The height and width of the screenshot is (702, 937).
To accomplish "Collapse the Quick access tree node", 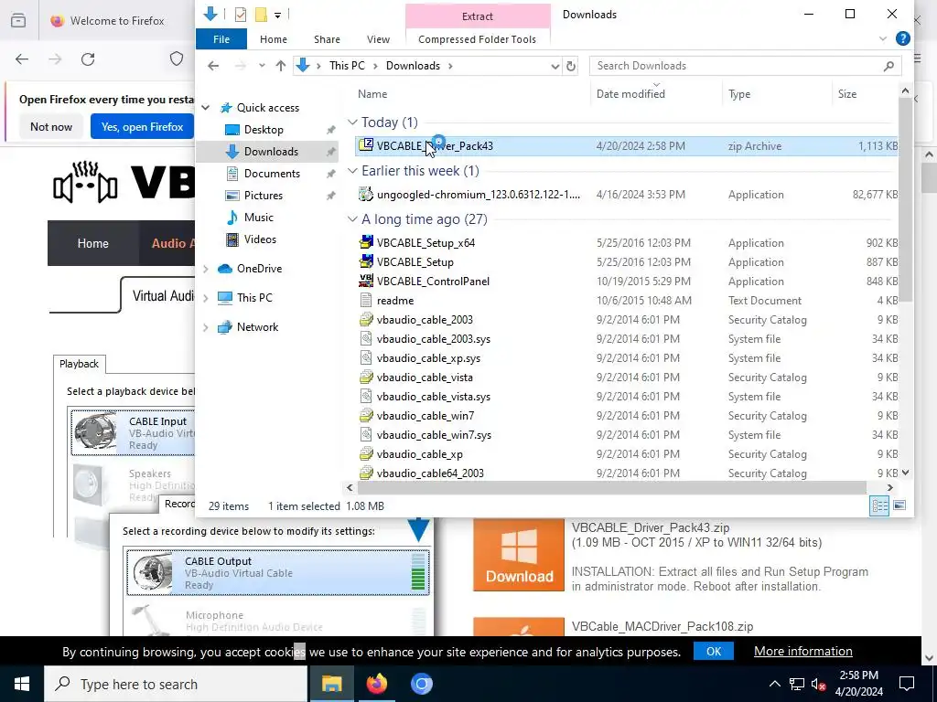I will [x=206, y=108].
